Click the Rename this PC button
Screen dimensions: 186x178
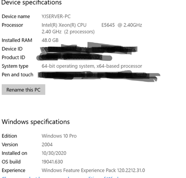[23, 90]
